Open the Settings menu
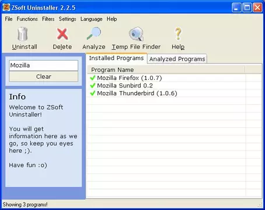265x210 pixels. (x=67, y=19)
